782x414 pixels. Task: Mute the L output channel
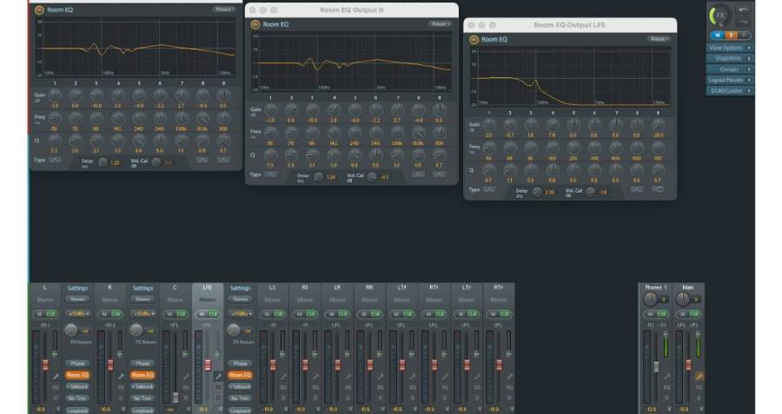(38, 314)
